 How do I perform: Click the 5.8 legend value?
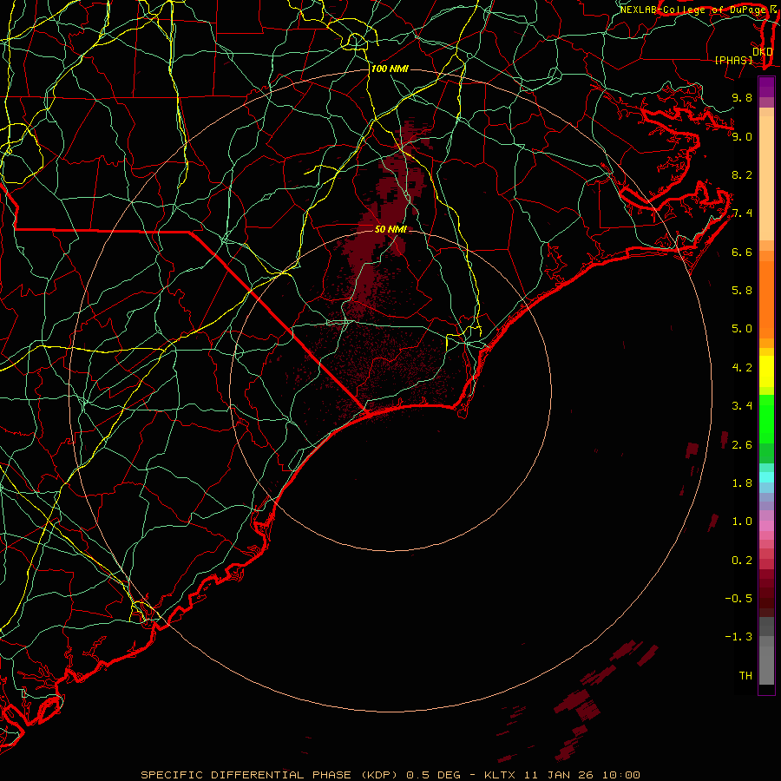(742, 291)
